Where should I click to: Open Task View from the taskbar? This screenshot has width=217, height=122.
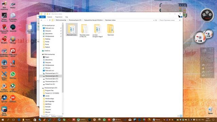tap(14, 120)
